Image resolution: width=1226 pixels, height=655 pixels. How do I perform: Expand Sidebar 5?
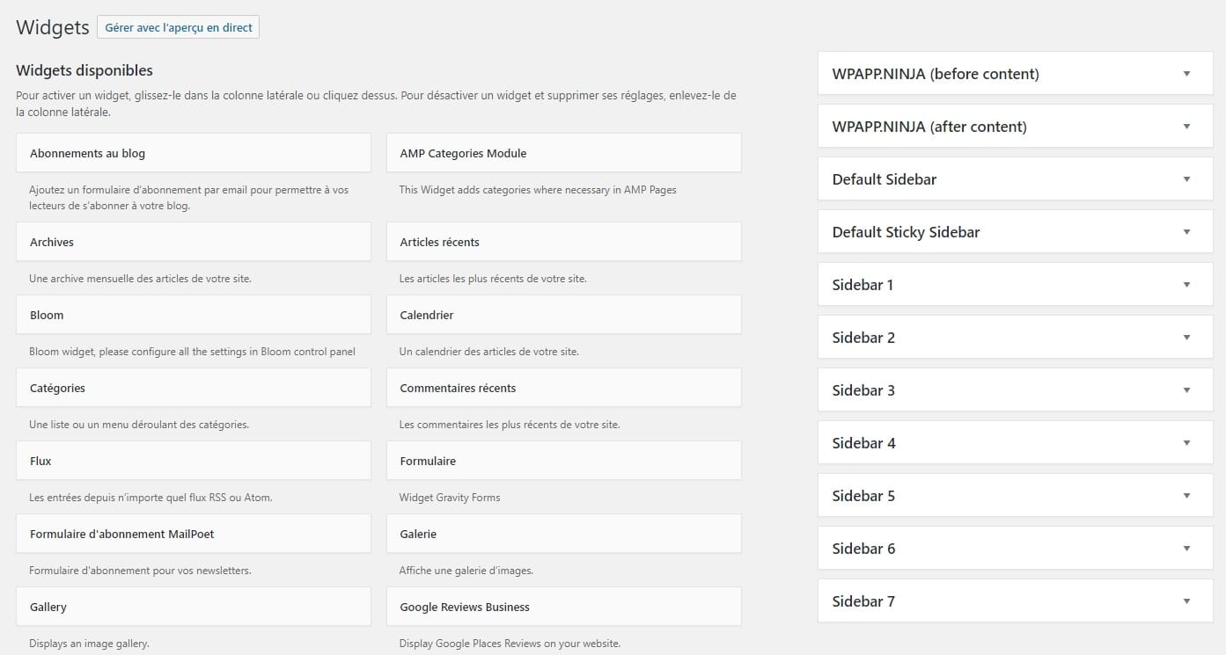click(x=1014, y=495)
